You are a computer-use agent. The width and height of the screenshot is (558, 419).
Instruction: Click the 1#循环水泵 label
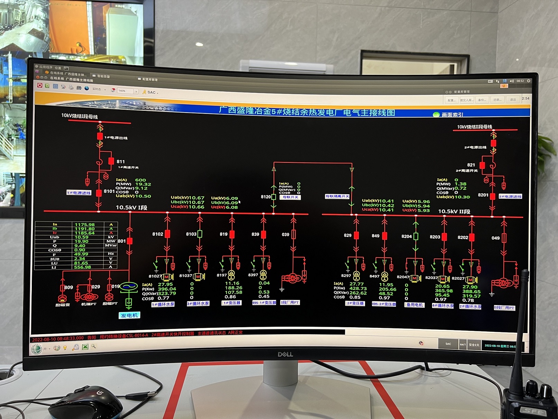[163, 304]
